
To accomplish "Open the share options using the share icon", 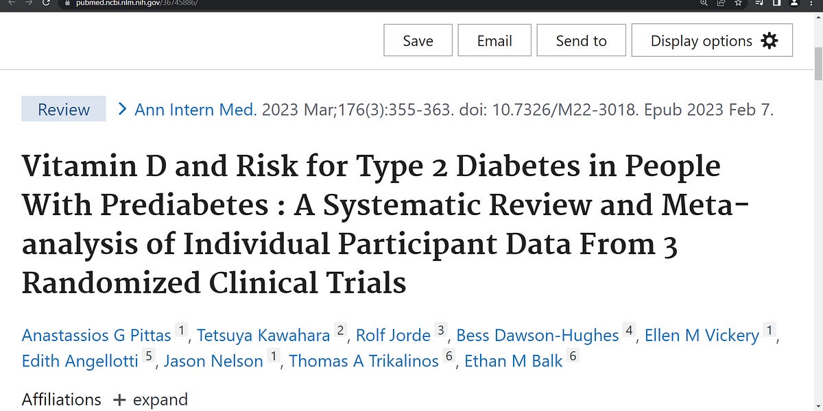I will tap(721, 3).
